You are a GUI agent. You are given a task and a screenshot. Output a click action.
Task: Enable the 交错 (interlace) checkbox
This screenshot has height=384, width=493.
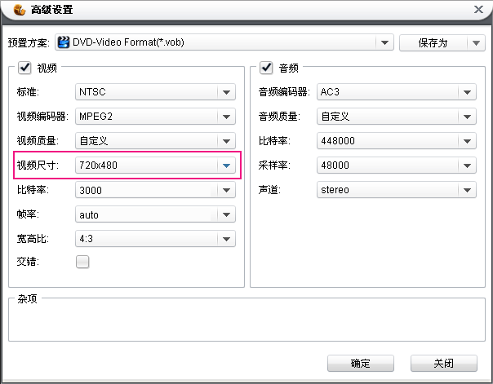(82, 263)
